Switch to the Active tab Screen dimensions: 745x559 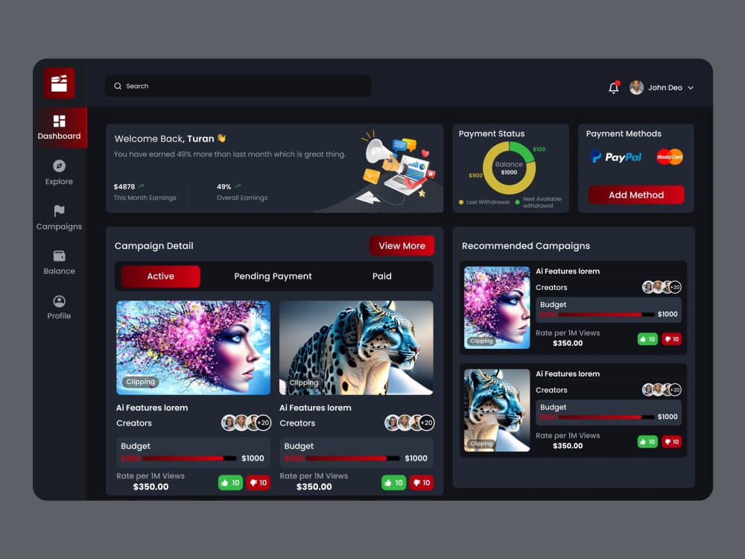pos(161,277)
